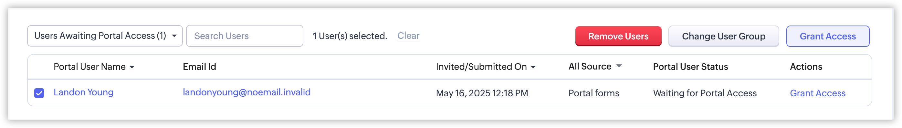Sort by the Invited/Submitted On column header

point(481,67)
